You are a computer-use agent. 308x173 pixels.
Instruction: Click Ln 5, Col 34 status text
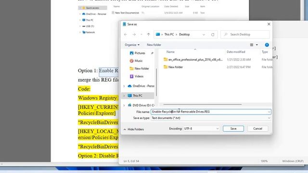(131, 161)
